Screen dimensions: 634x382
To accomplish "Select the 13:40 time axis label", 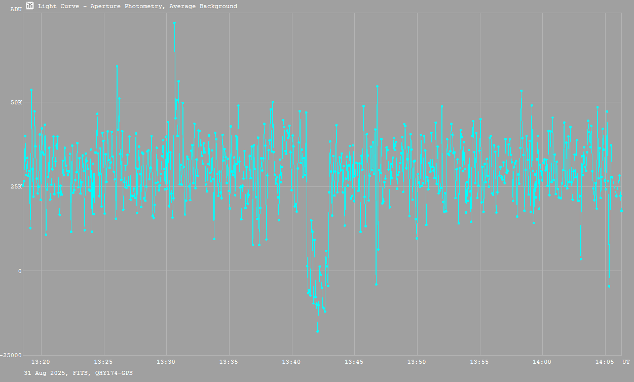I will [291, 362].
